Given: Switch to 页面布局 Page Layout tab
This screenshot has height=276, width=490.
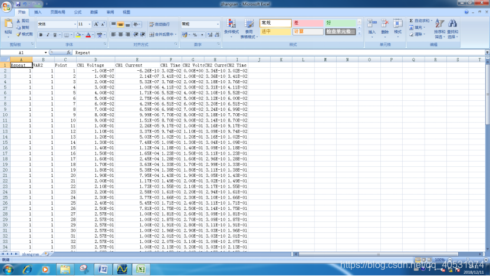Looking at the screenshot, I should coord(58,12).
